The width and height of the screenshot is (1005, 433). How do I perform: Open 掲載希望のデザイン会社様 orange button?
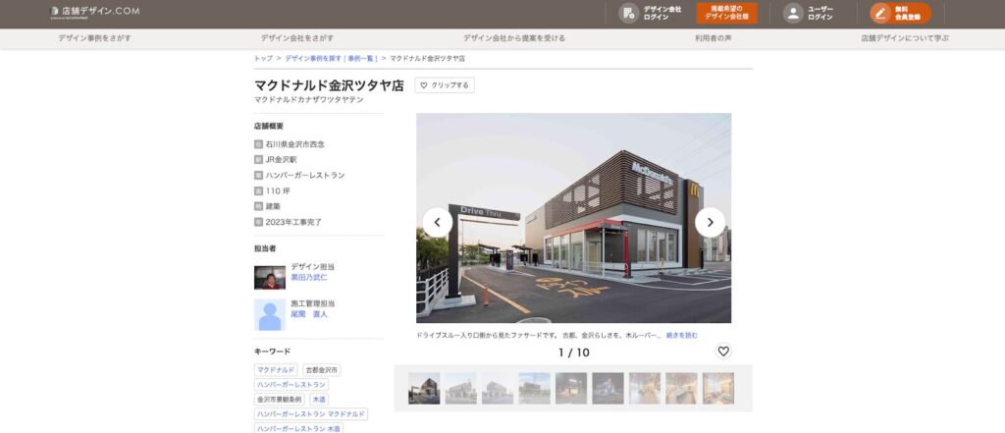coord(727,13)
